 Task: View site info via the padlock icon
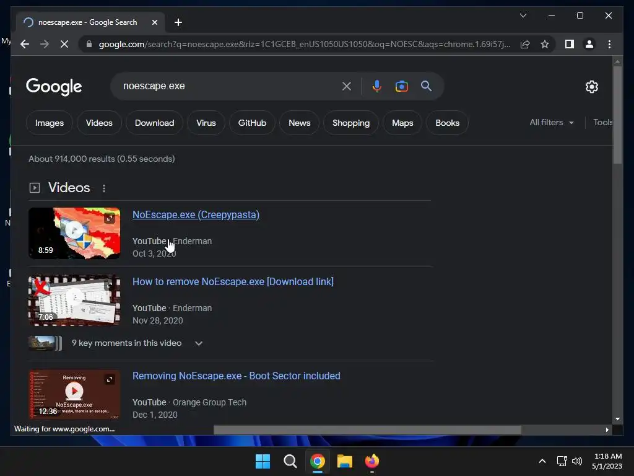click(x=89, y=44)
